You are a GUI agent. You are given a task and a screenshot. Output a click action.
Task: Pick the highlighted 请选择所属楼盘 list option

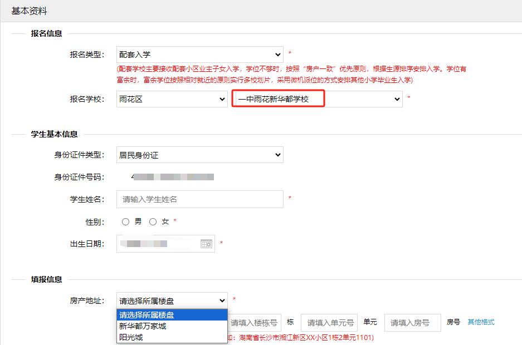(x=147, y=316)
